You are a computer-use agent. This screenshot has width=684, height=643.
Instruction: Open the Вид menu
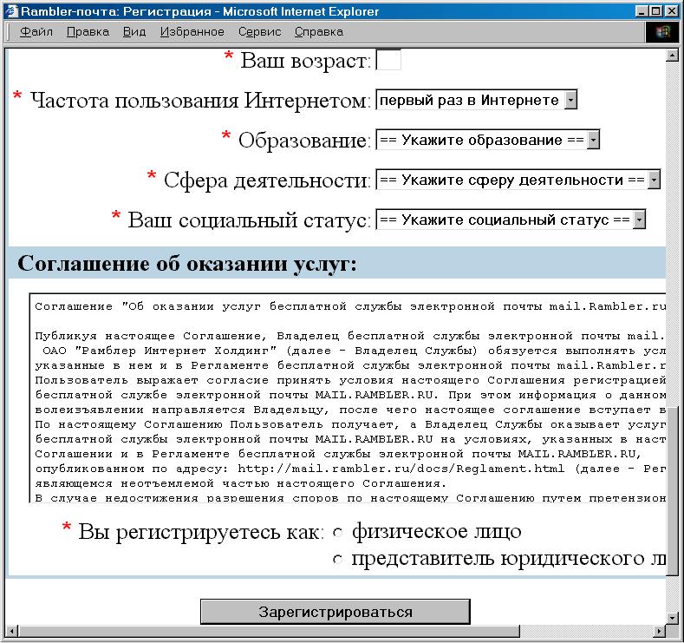point(134,32)
